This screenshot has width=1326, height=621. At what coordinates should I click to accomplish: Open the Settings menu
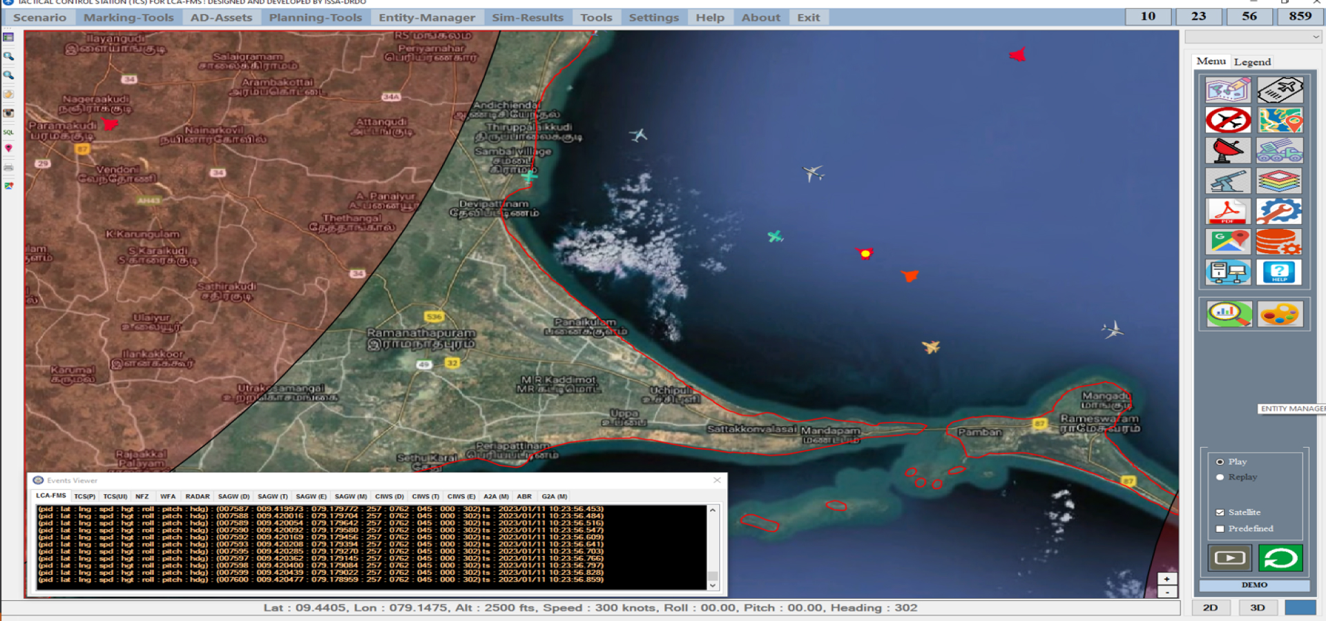(x=654, y=17)
